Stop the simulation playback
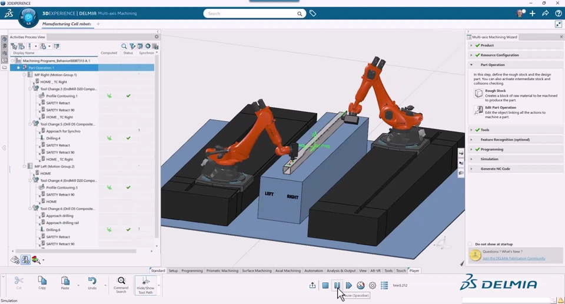 tap(325, 285)
